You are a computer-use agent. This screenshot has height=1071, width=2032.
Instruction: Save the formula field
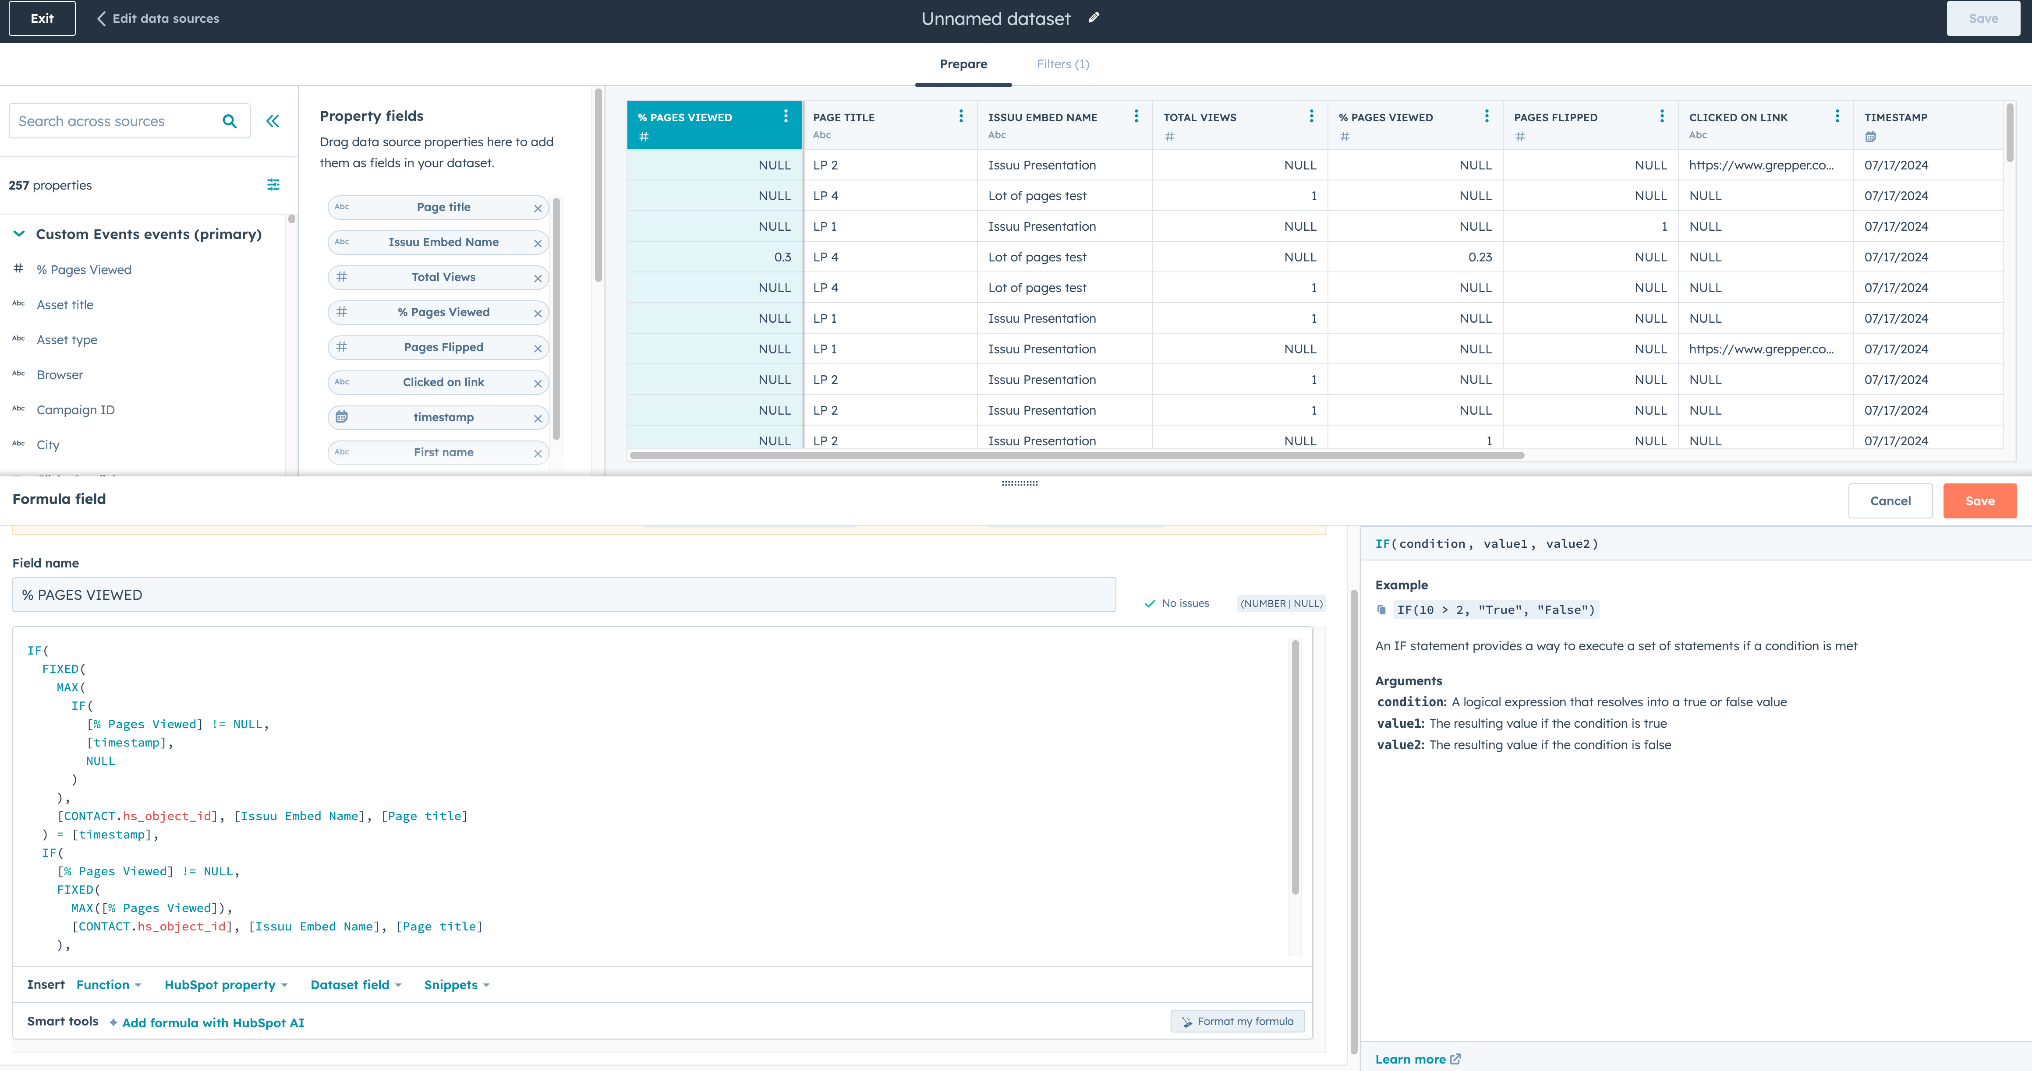coord(1979,500)
